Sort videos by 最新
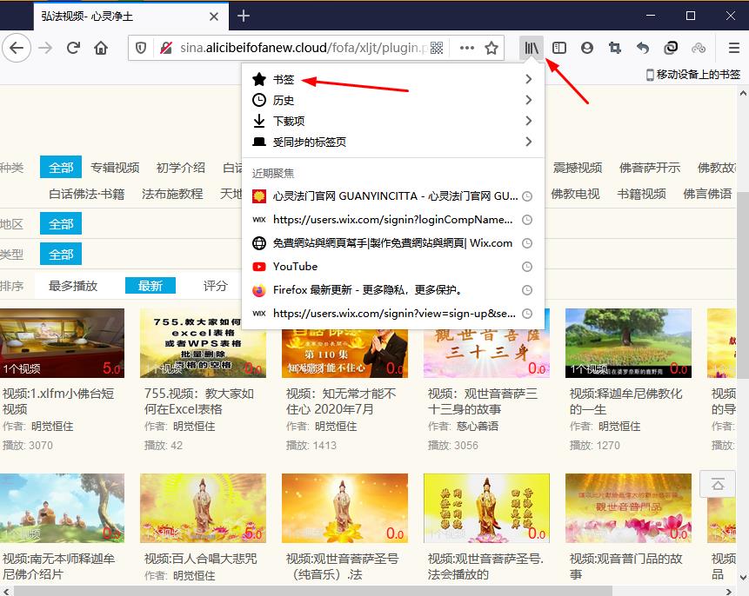This screenshot has height=596, width=749. click(150, 286)
